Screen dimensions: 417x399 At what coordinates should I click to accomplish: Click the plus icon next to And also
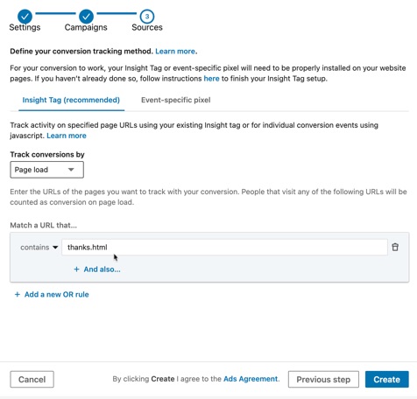click(76, 269)
